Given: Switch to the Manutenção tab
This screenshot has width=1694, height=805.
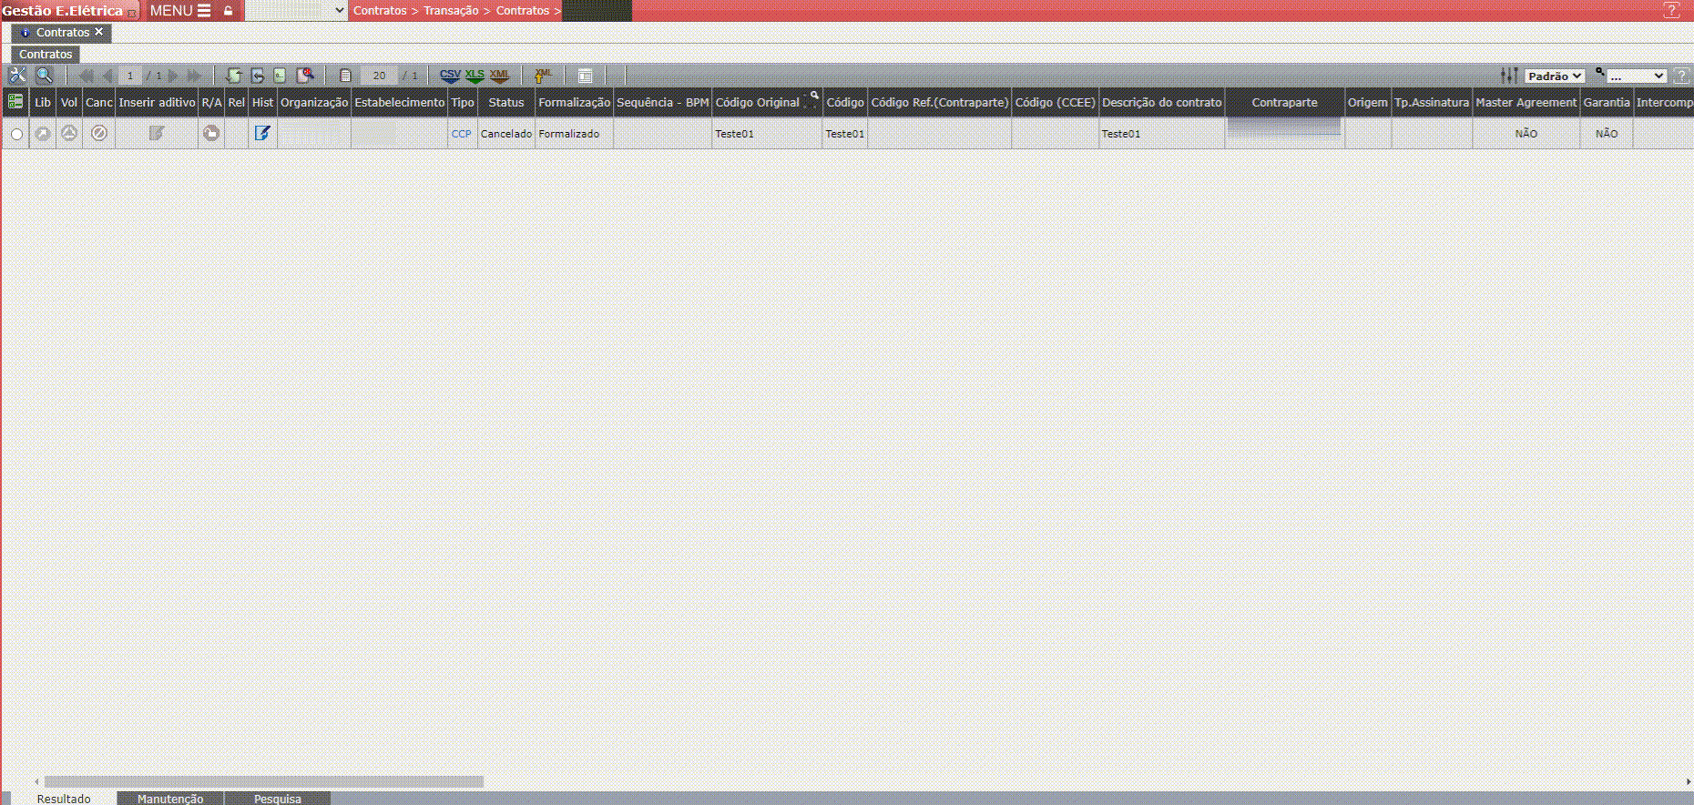Looking at the screenshot, I should click(x=170, y=799).
